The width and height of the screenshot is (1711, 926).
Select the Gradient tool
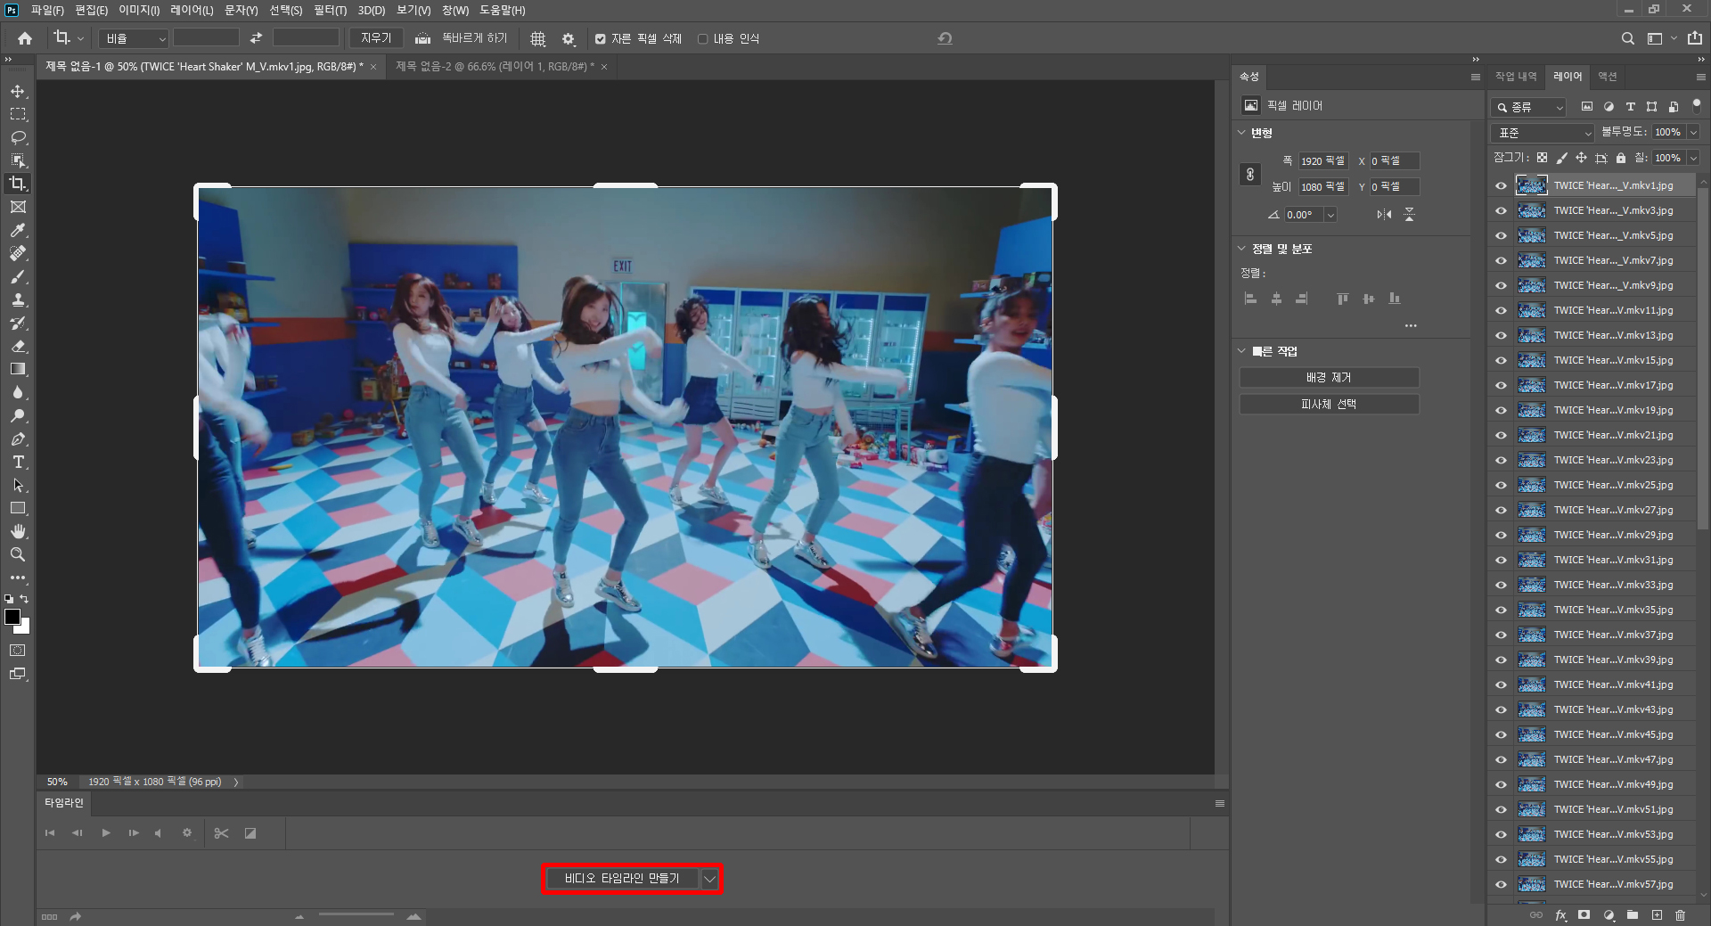click(18, 369)
